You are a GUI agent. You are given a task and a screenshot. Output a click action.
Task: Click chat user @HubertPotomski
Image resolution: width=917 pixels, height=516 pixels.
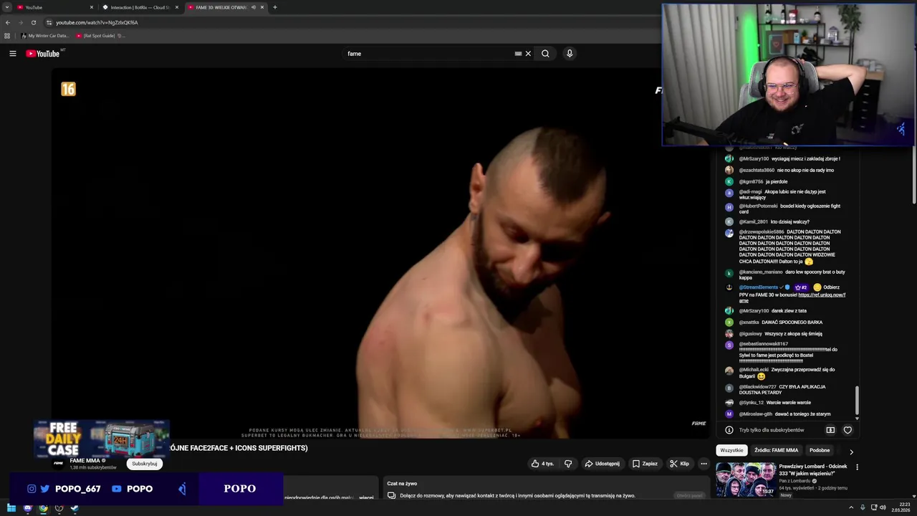(x=758, y=206)
